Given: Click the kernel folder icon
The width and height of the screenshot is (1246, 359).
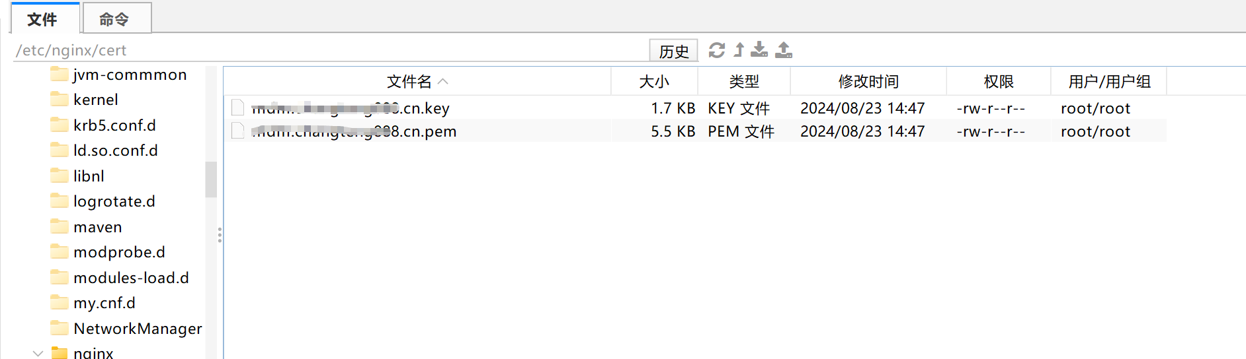Looking at the screenshot, I should pos(60,99).
